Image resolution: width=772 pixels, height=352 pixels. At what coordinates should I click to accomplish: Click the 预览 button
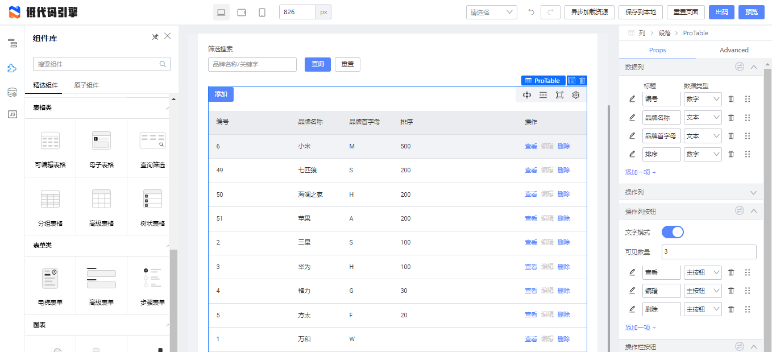[752, 12]
